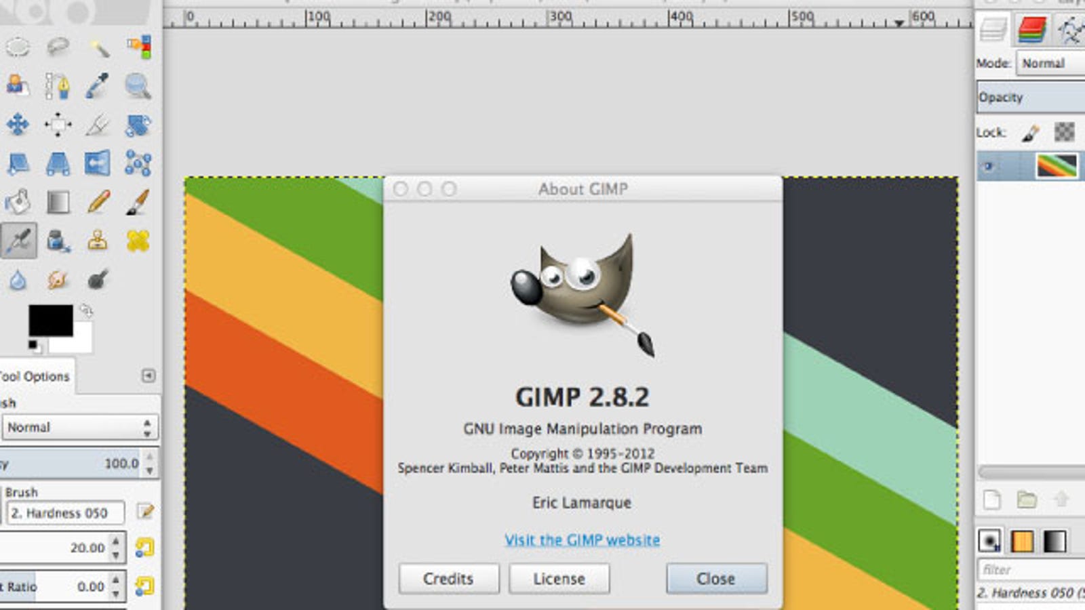Viewport: 1085px width, 610px height.
Task: Select the Clone stamp tool
Action: click(98, 241)
